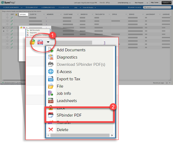Image resolution: width=173 pixels, height=144 pixels.
Task: Expand the fourth row's diamond expander
Action: click(4, 28)
